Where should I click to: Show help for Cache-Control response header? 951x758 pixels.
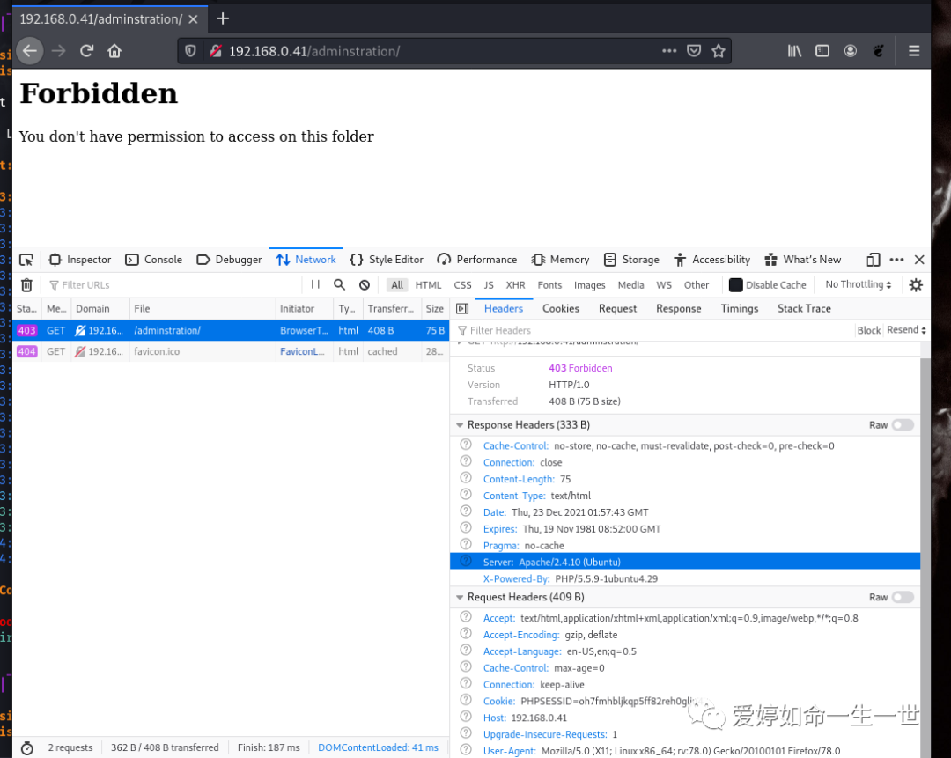[x=466, y=445]
